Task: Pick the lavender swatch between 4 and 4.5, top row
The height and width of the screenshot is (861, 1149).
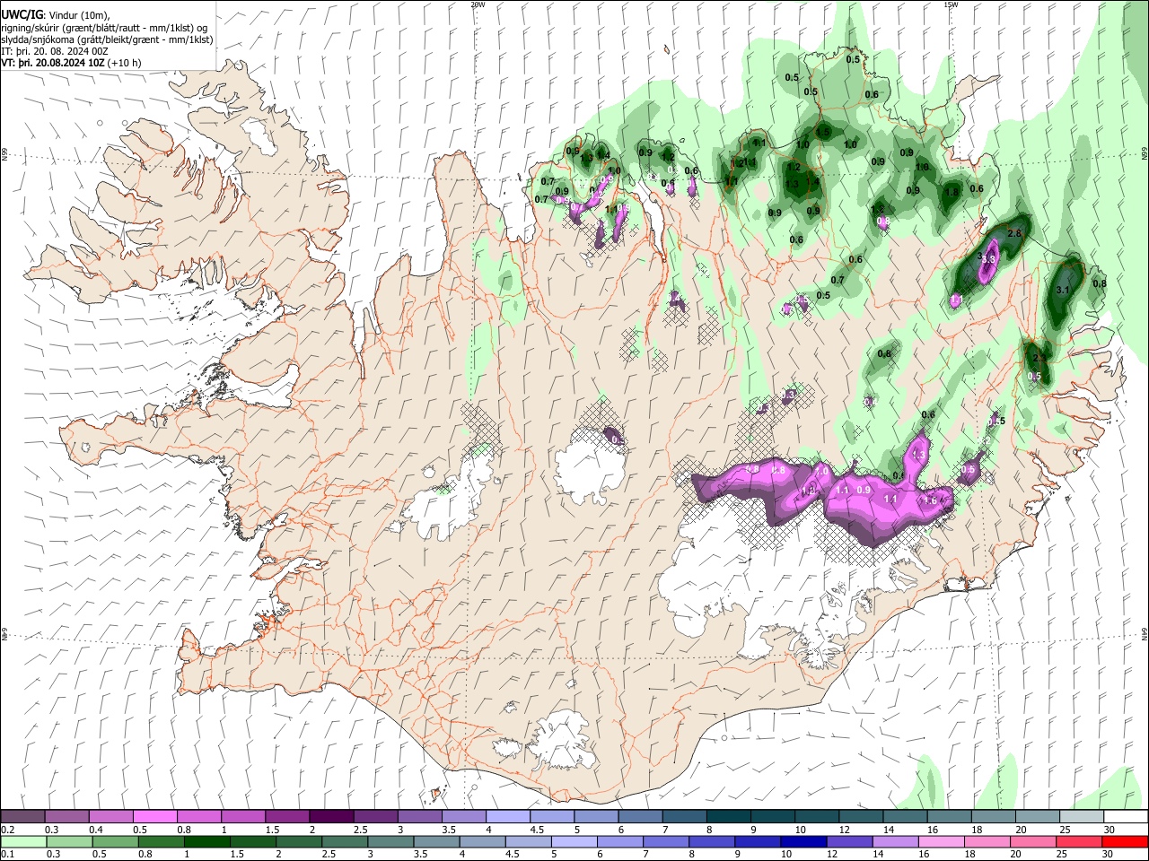Action: click(x=508, y=816)
